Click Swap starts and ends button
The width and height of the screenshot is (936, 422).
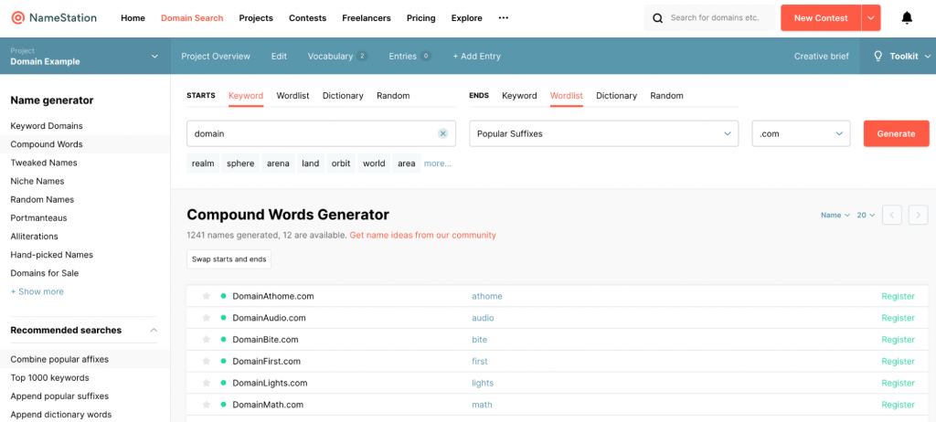pos(229,259)
